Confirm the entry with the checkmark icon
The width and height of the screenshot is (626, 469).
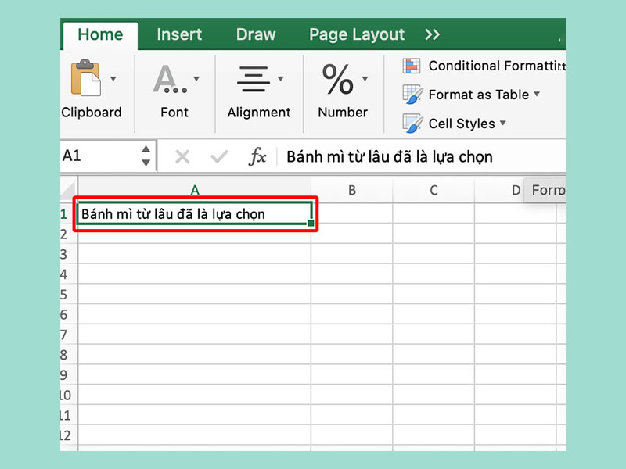click(220, 157)
